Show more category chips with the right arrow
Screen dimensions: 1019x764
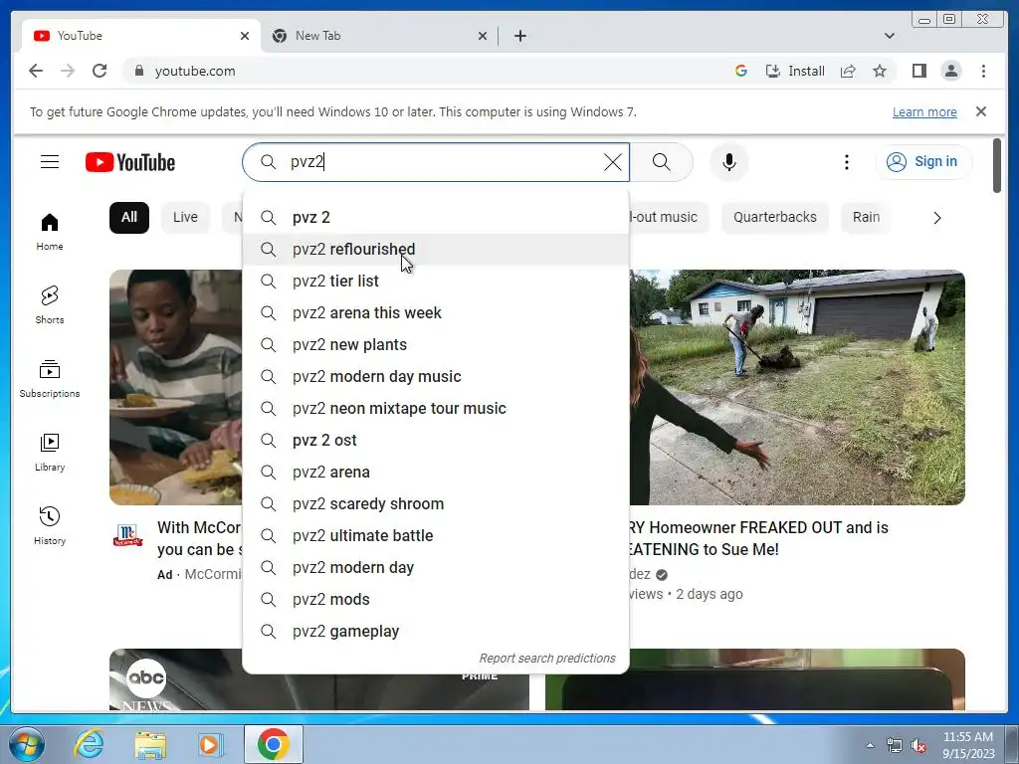coord(936,218)
